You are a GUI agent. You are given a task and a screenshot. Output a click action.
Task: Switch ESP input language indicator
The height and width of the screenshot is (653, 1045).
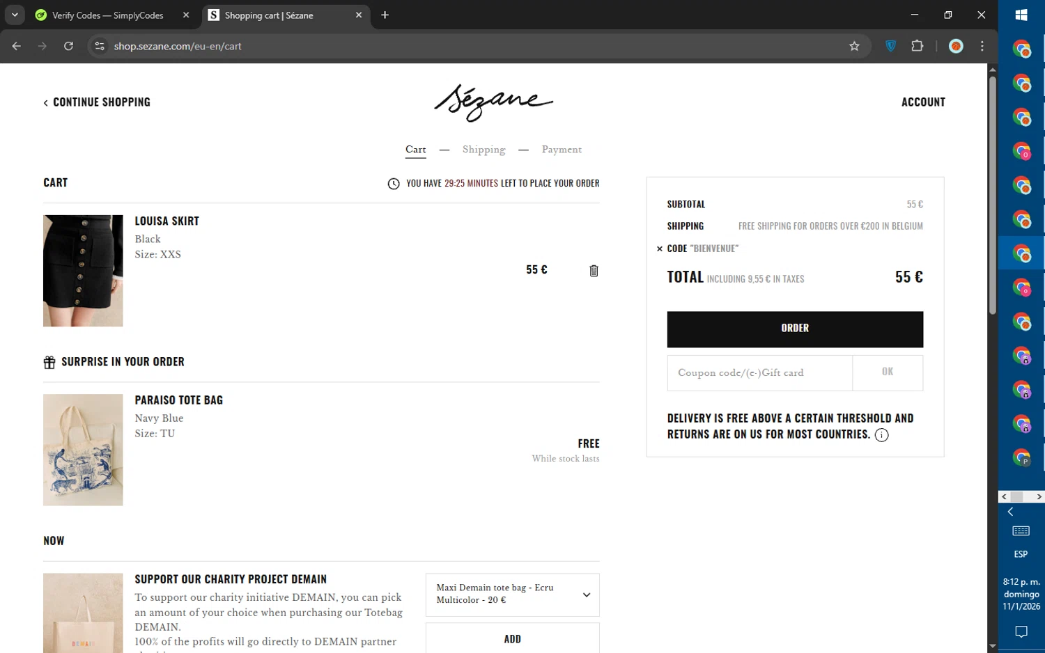click(x=1021, y=554)
